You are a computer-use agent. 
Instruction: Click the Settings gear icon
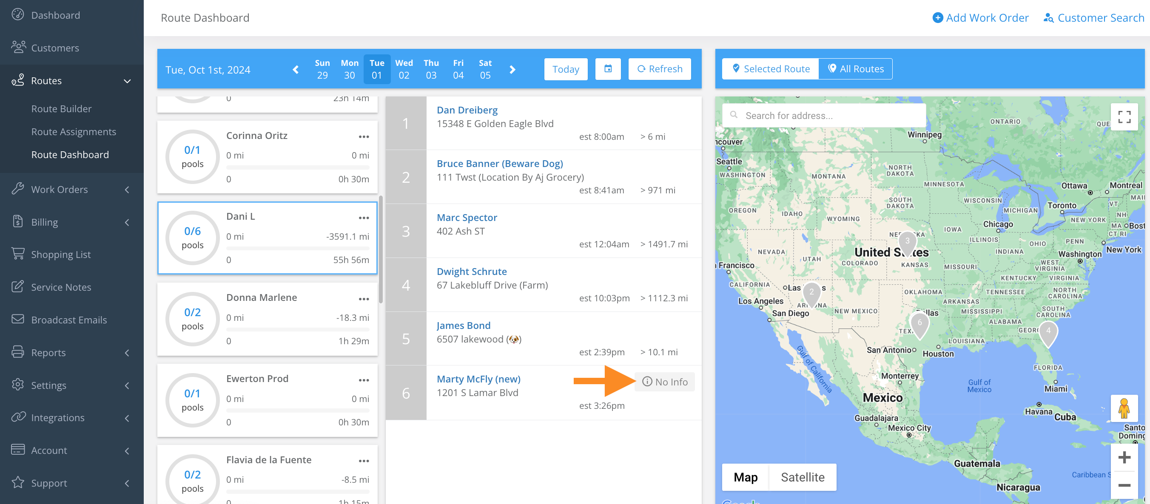(x=18, y=385)
